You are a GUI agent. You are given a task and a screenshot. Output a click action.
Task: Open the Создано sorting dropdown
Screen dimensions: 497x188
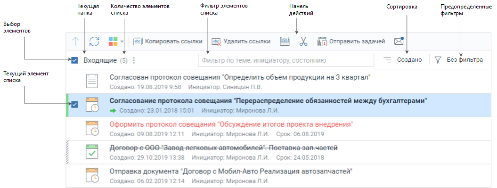(x=409, y=59)
